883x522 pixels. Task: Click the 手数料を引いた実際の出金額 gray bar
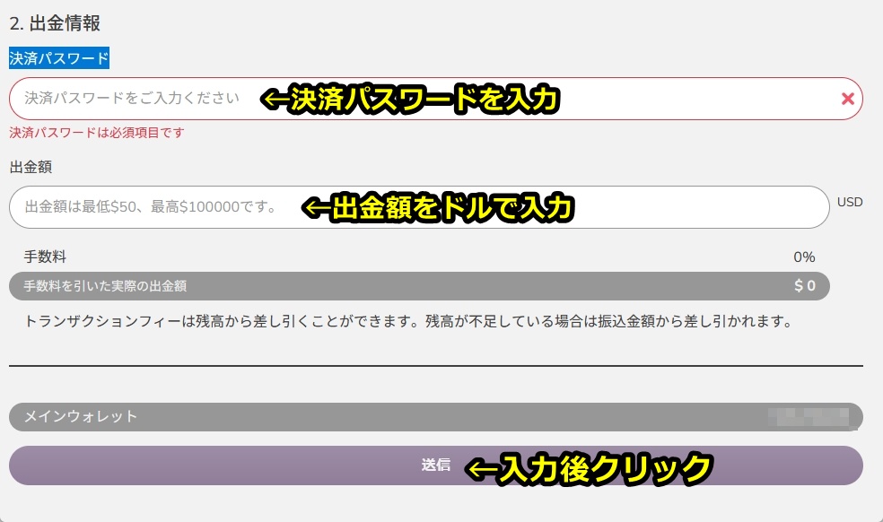(419, 286)
